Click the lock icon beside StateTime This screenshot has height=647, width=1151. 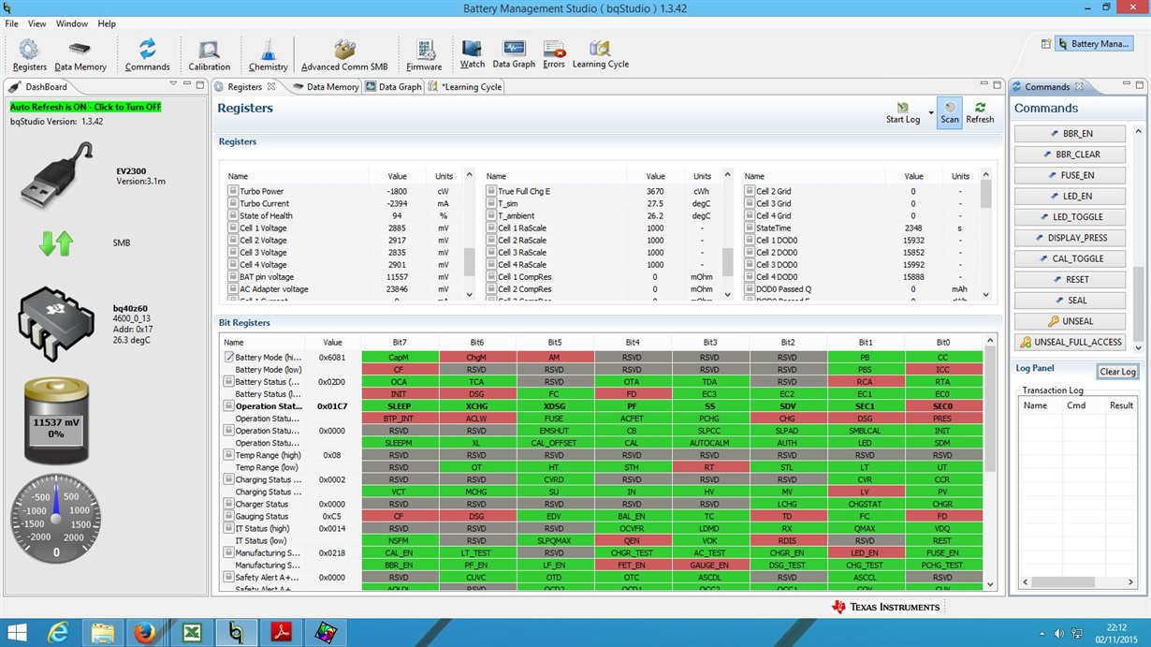tap(750, 228)
